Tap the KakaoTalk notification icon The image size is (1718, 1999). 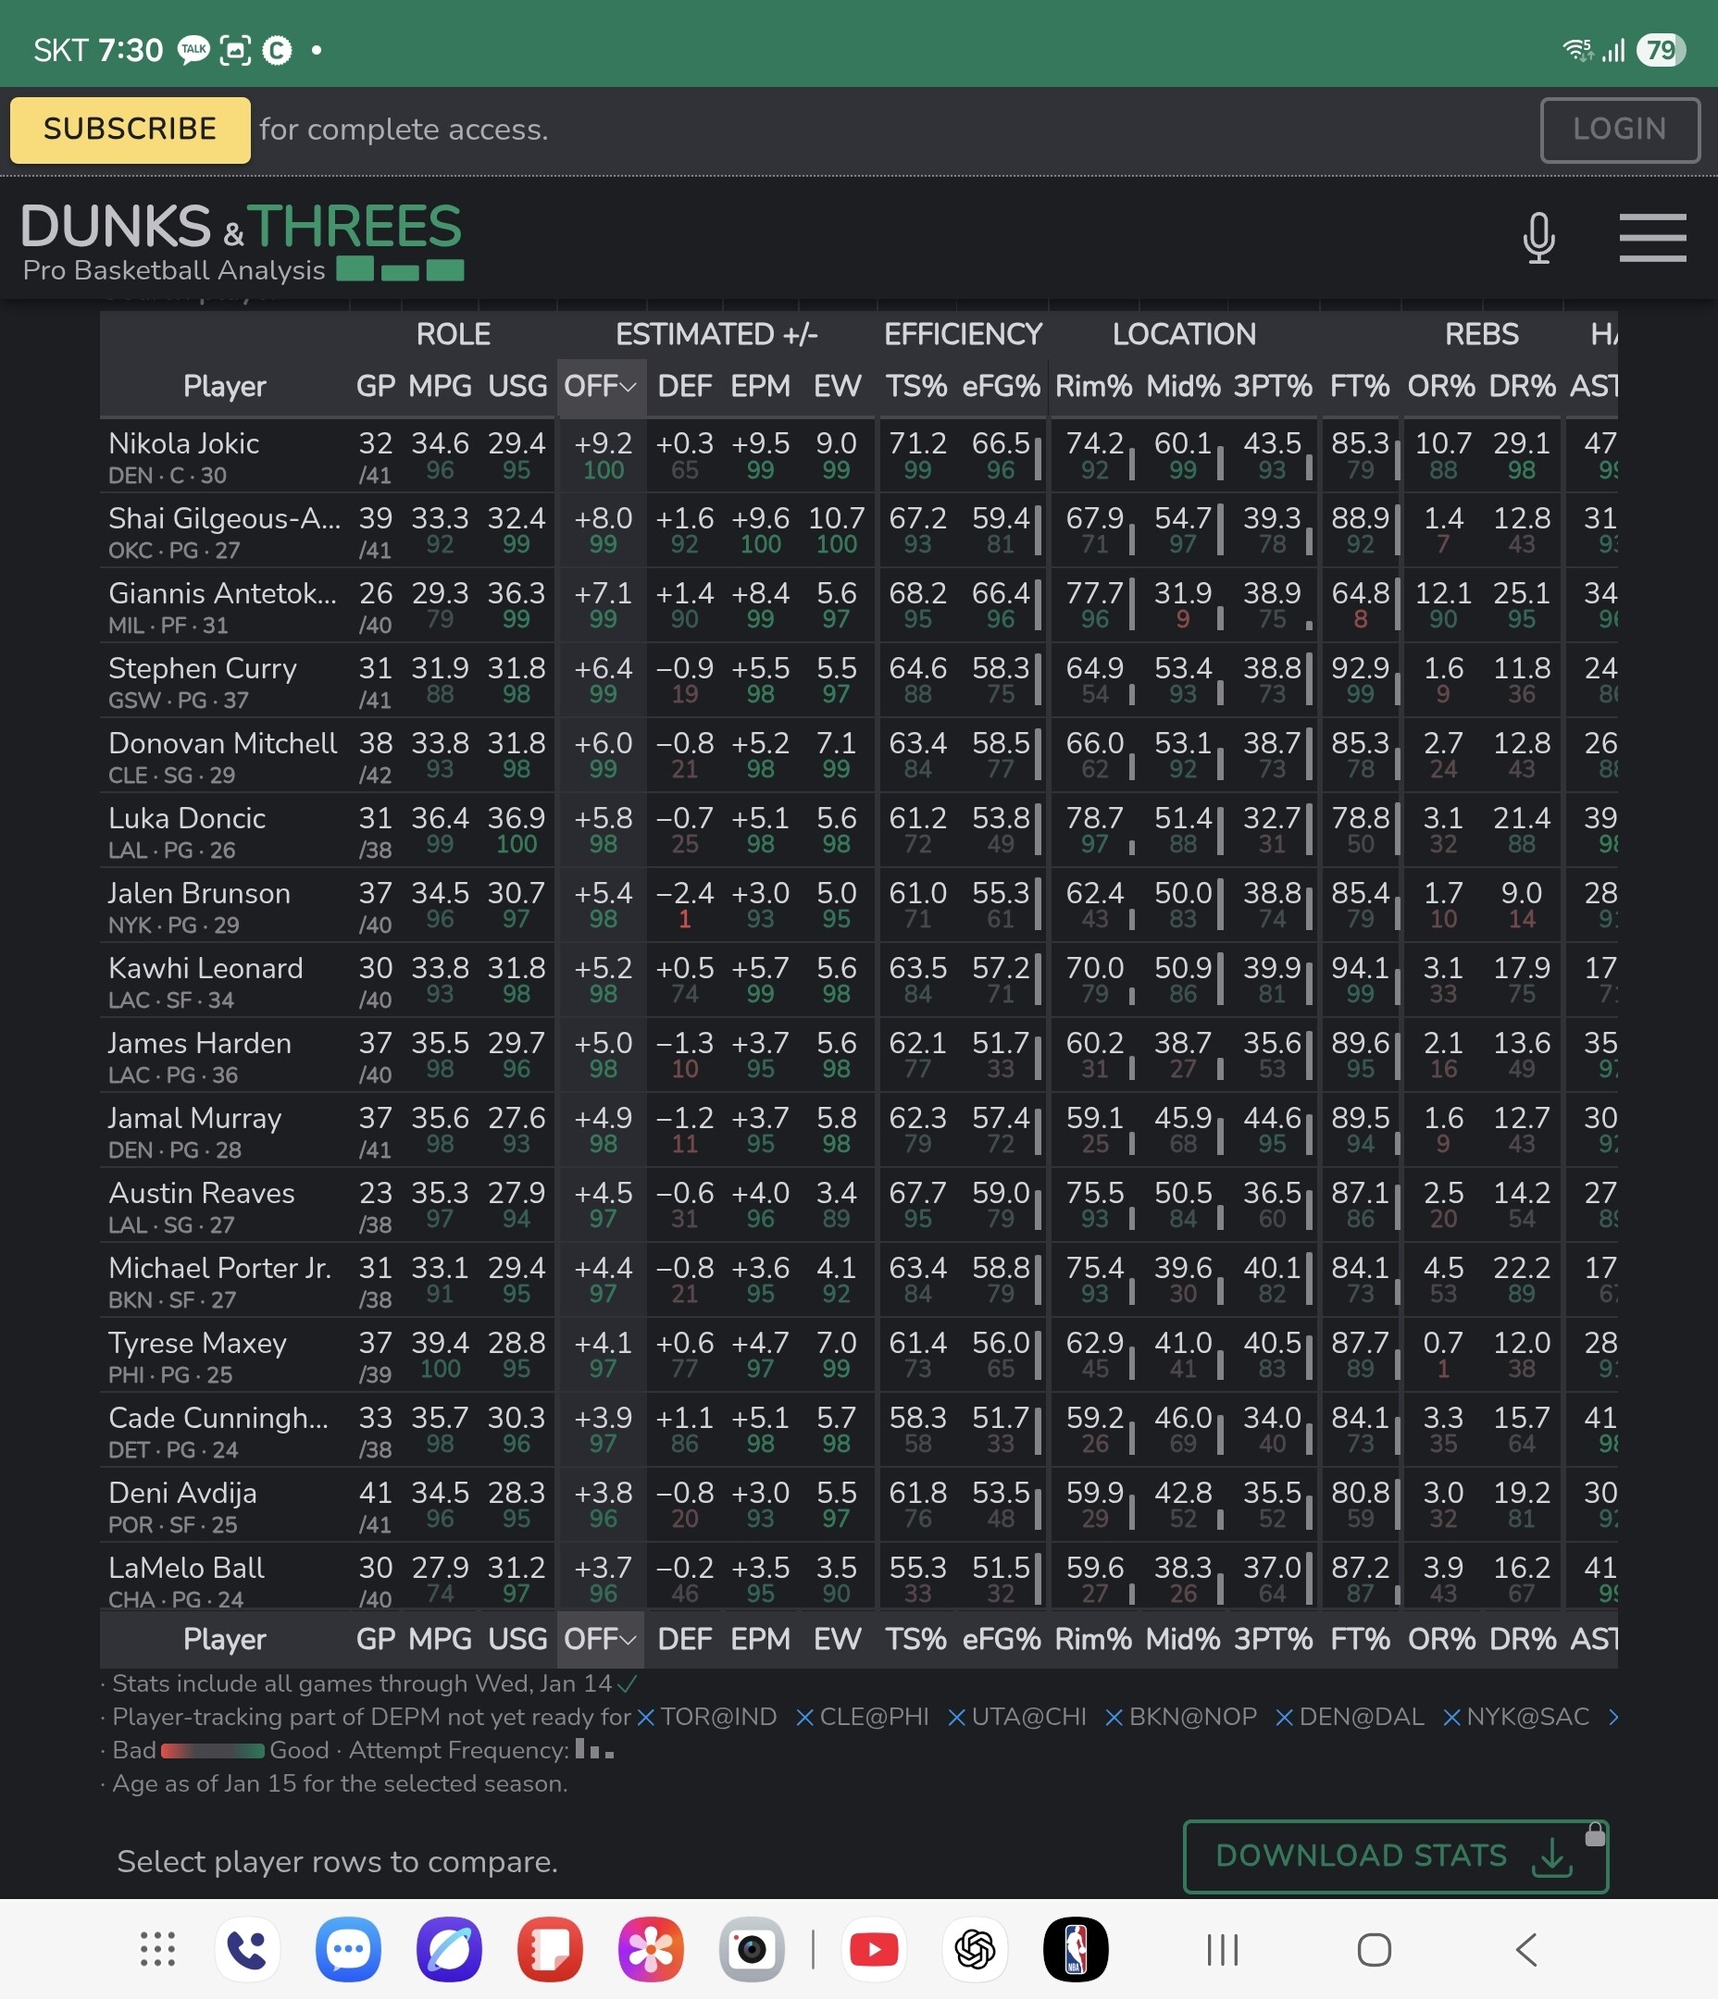click(x=193, y=50)
